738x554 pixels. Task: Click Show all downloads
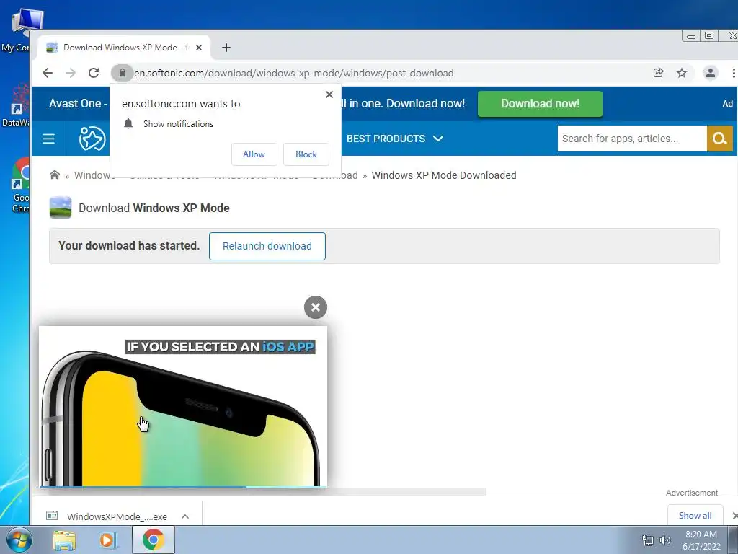(x=695, y=515)
